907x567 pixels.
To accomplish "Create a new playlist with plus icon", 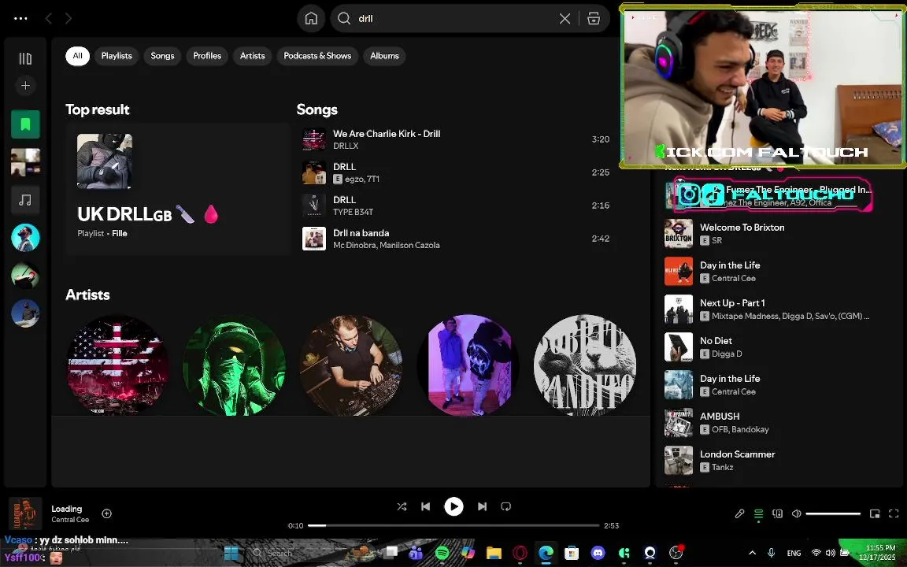I will click(x=25, y=86).
